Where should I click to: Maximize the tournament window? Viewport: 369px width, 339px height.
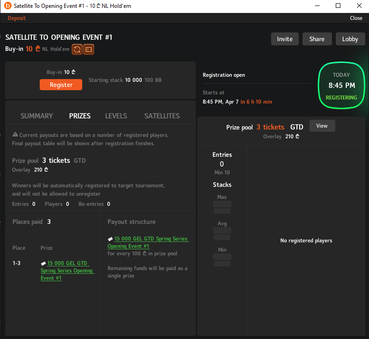click(x=338, y=6)
